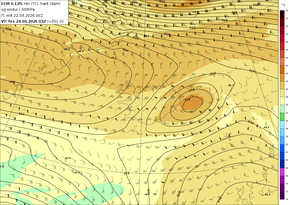Click the -43.6 temperature reading in the low
Image resolution: width=290 pixels, height=205 pixels.
click(187, 99)
